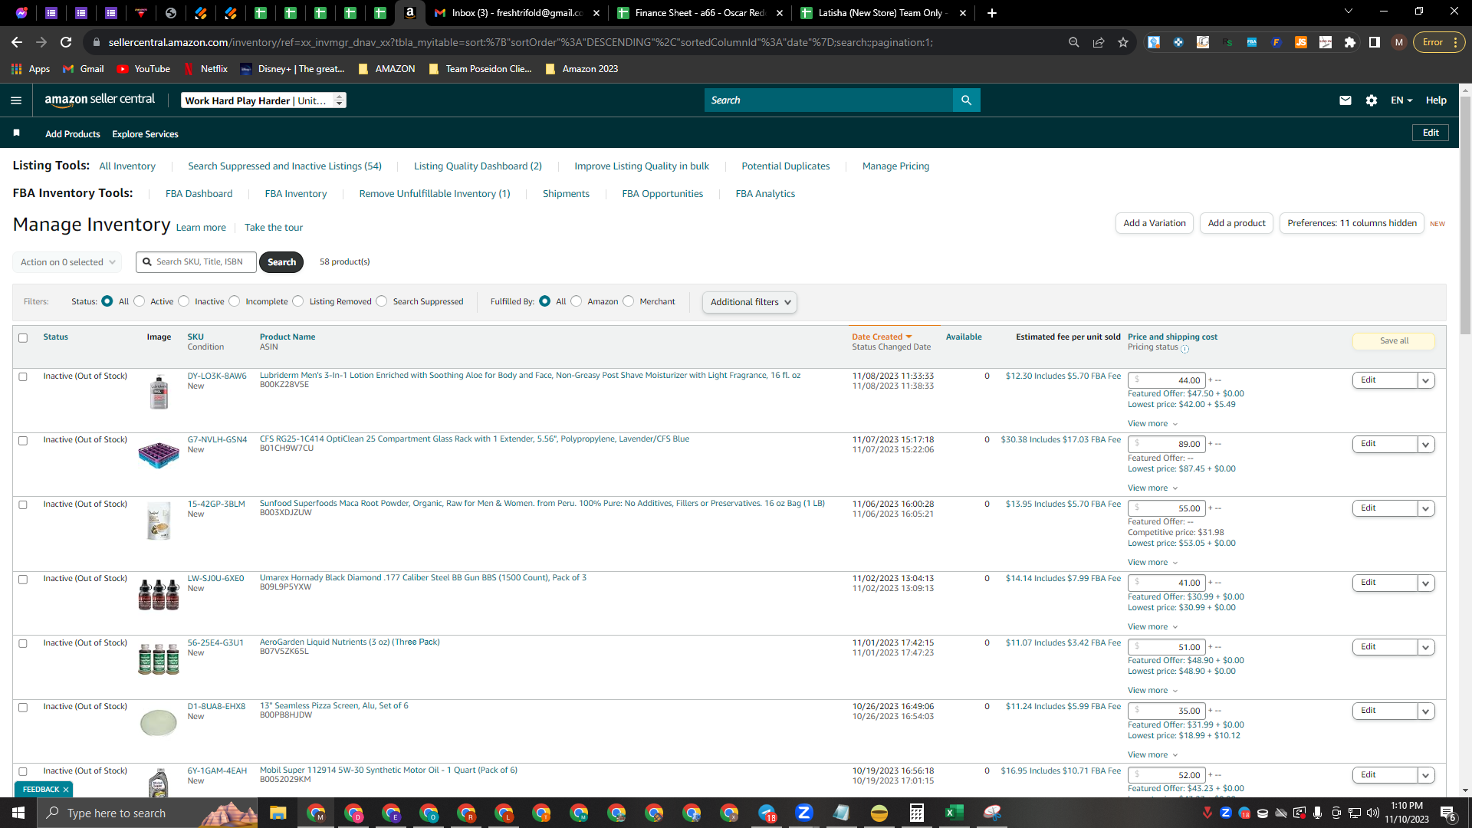The width and height of the screenshot is (1472, 828).
Task: Check the Sunfood Maca Powder row checkbox
Action: click(23, 505)
